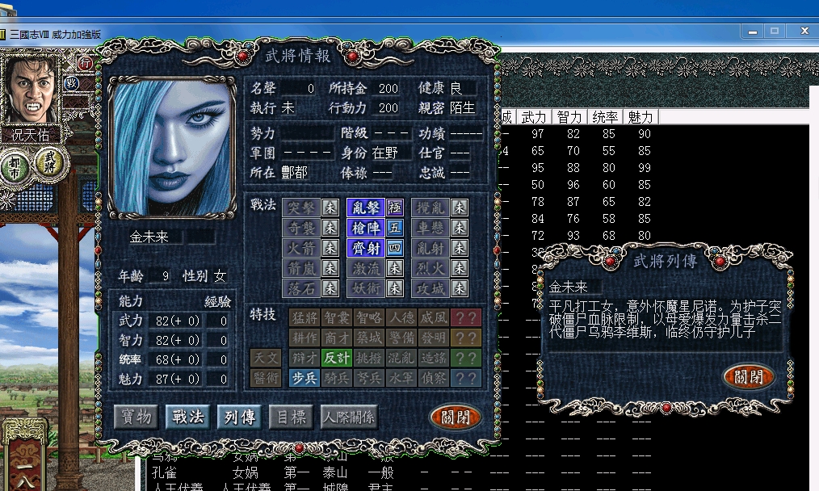Select the 醫術 skill tile
Viewport: 819px width, 491px height.
(x=266, y=378)
